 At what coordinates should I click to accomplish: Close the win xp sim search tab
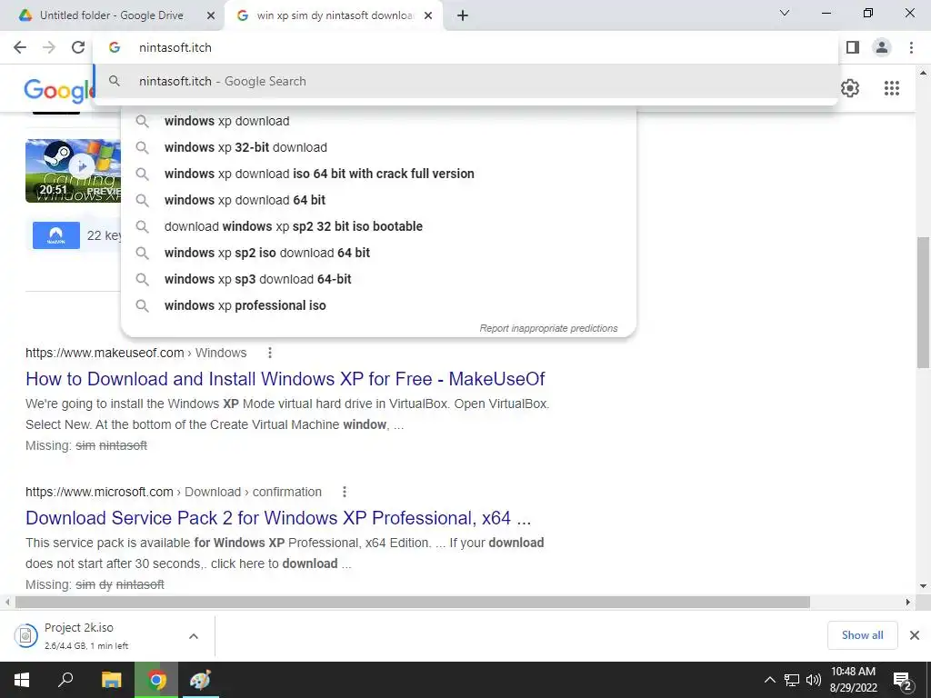coord(428,15)
